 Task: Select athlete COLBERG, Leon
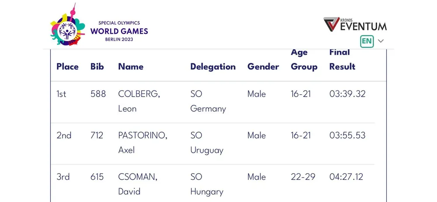tap(139, 101)
